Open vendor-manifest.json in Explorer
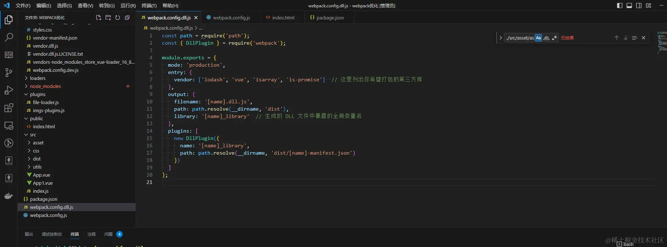This screenshot has height=247, width=667. tap(77, 38)
